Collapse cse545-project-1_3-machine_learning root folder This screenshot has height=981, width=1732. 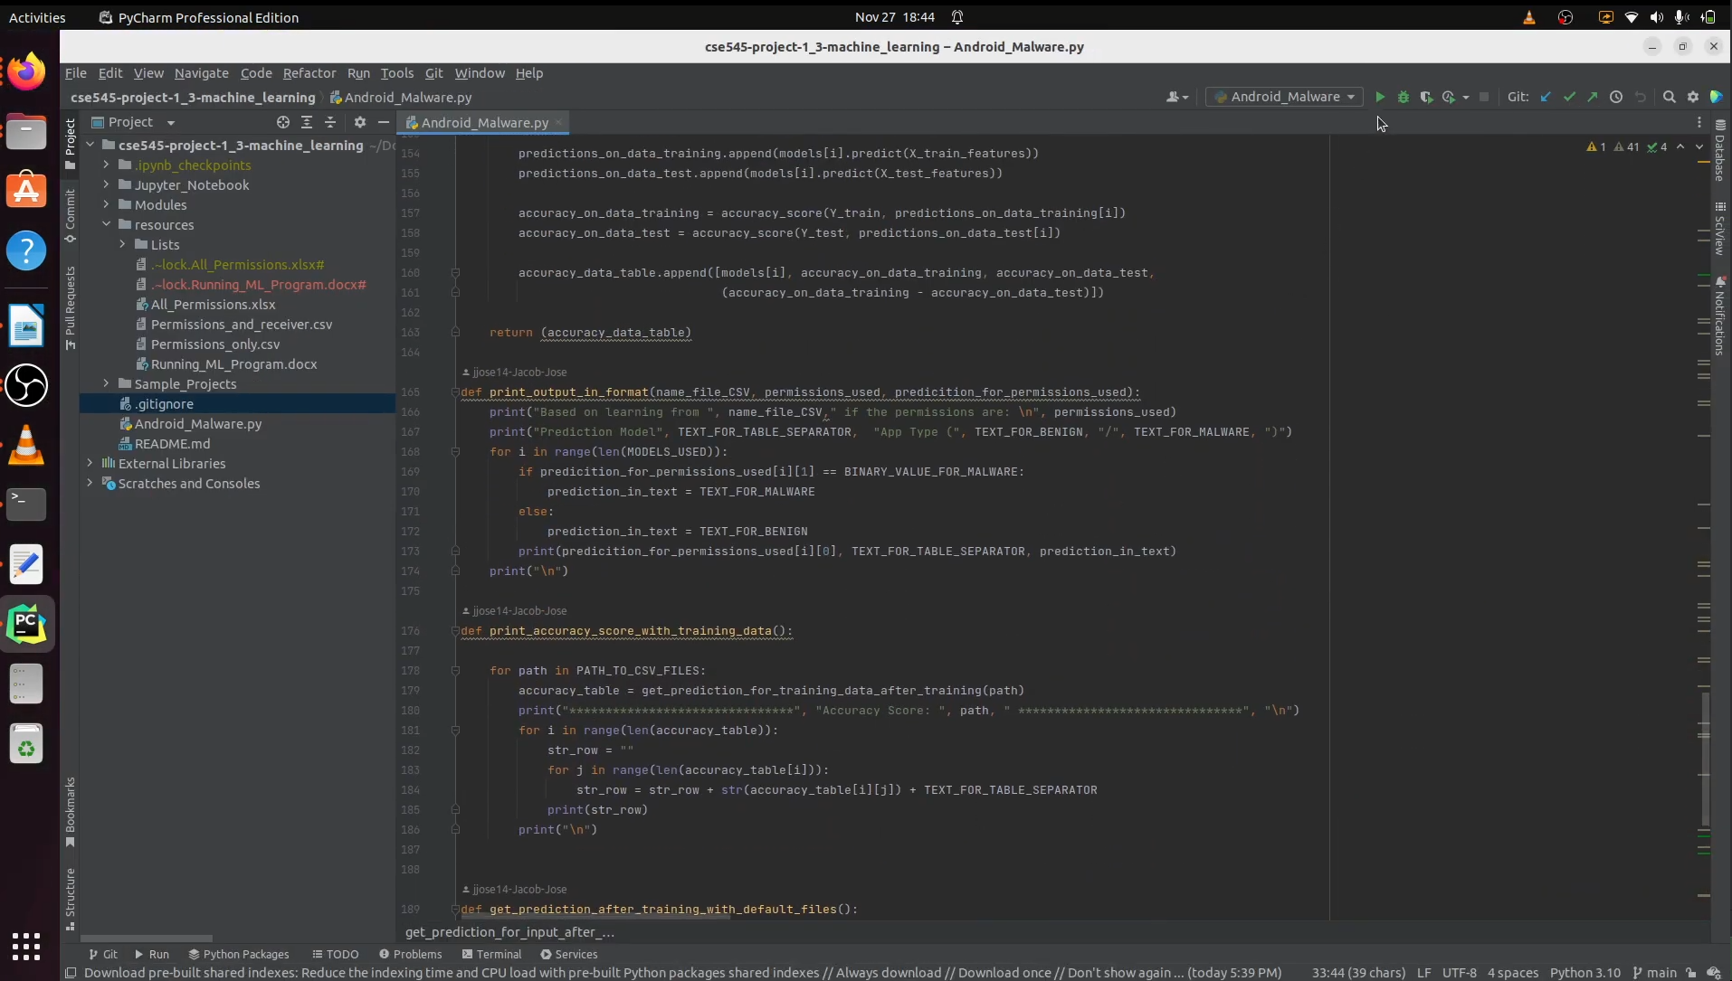point(90,145)
